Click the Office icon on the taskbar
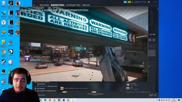The width and height of the screenshot is (182, 102). coord(50,100)
